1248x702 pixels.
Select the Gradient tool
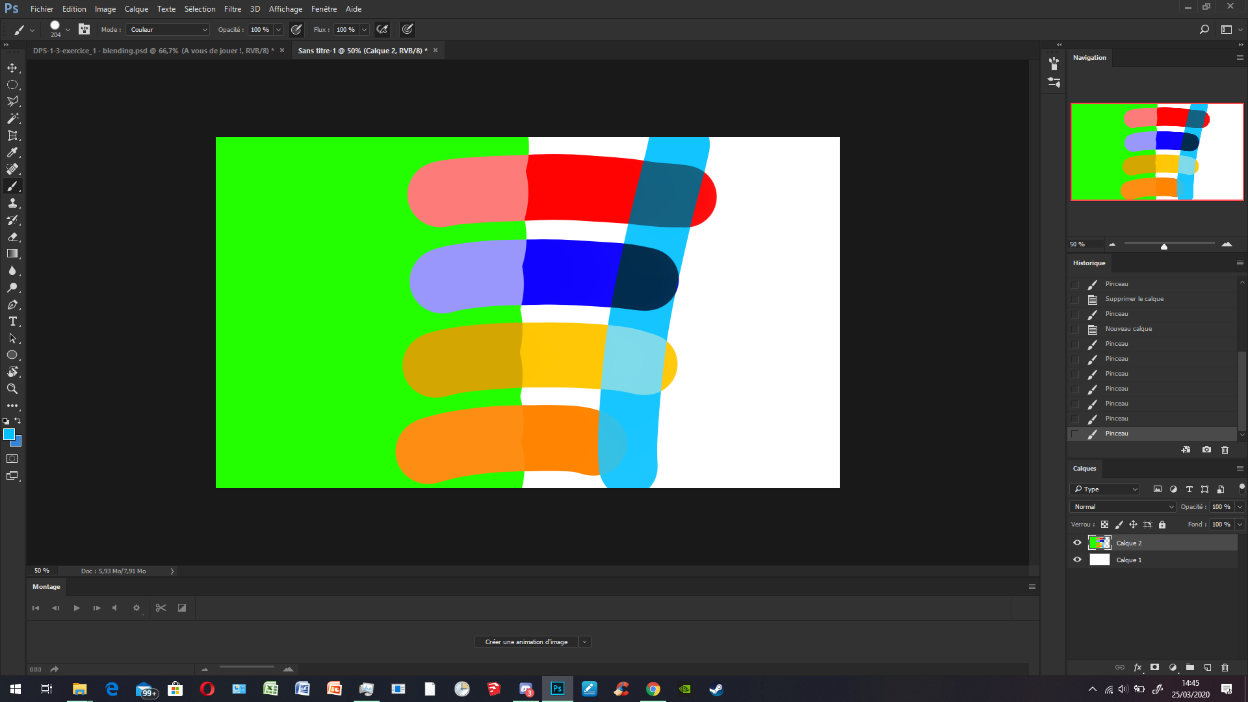click(x=12, y=253)
